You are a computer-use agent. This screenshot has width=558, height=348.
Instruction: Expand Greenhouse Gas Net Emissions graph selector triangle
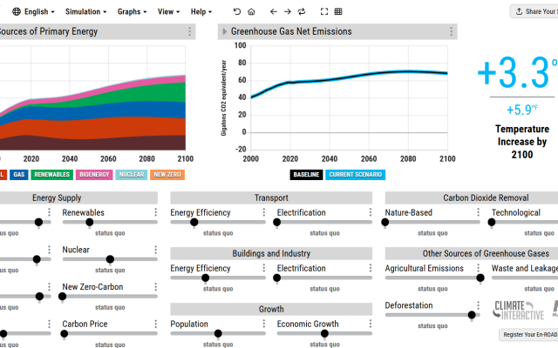[225, 31]
